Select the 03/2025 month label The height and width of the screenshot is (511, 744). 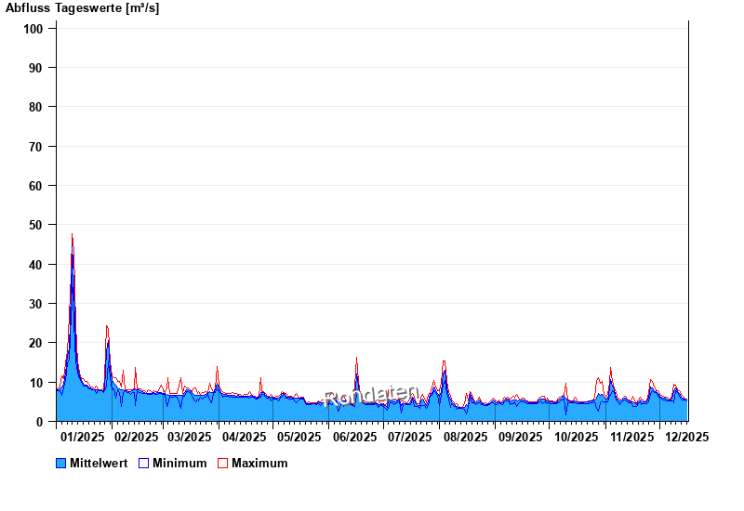[190, 437]
